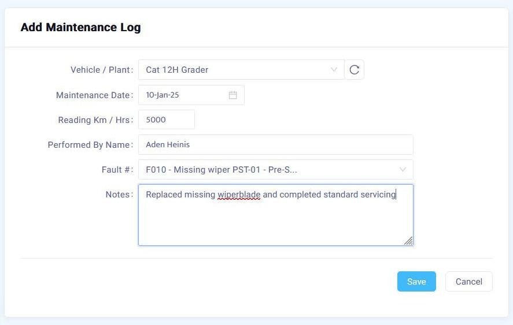Image resolution: width=513 pixels, height=325 pixels.
Task: Cancel the maintenance log dialog
Action: click(x=468, y=282)
